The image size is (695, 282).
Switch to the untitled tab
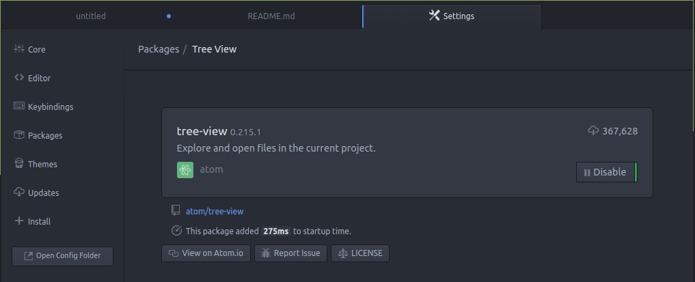point(91,16)
